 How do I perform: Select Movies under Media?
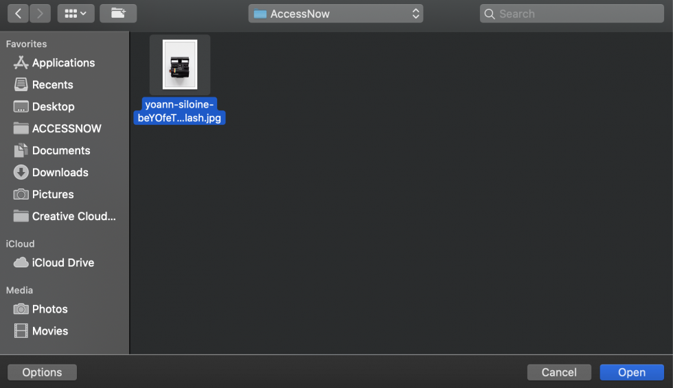point(49,331)
